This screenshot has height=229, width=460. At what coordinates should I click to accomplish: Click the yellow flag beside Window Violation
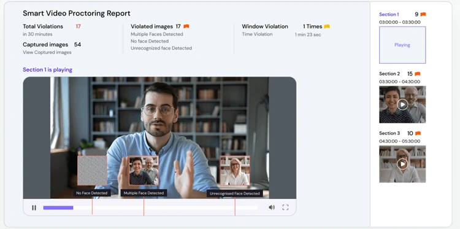coord(327,26)
